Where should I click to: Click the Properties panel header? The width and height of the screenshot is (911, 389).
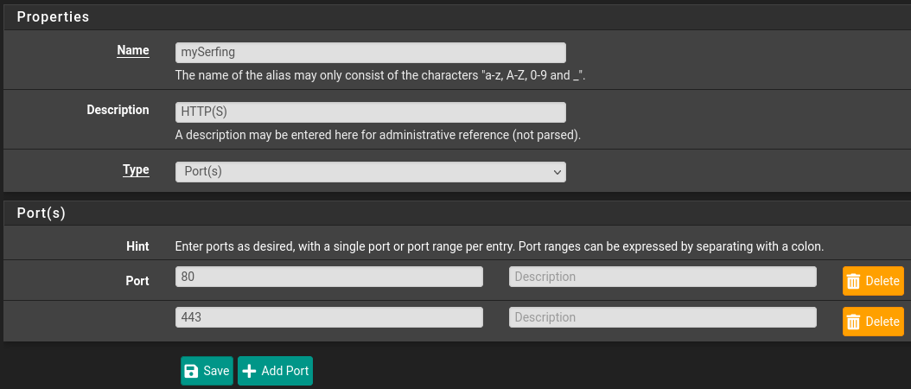[x=53, y=16]
